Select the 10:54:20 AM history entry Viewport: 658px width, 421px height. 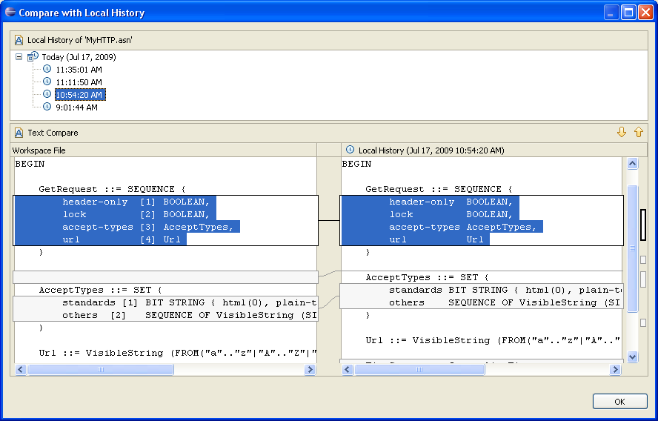pyautogui.click(x=80, y=95)
